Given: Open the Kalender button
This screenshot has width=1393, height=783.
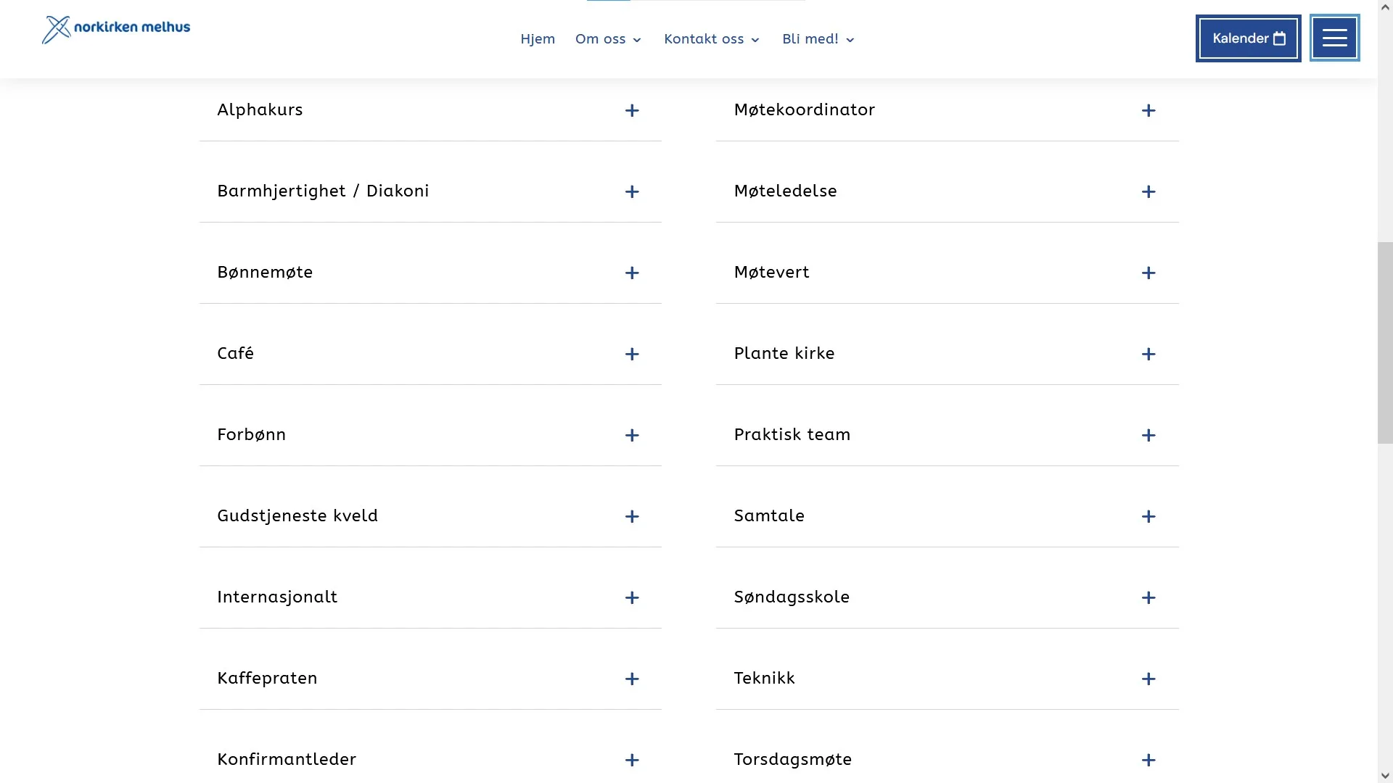Looking at the screenshot, I should (x=1248, y=38).
